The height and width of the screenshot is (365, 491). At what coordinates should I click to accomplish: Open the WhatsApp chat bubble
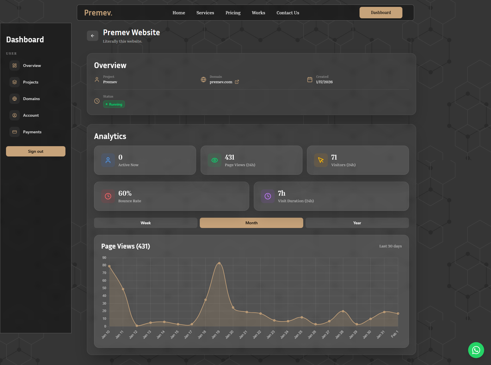tap(476, 350)
